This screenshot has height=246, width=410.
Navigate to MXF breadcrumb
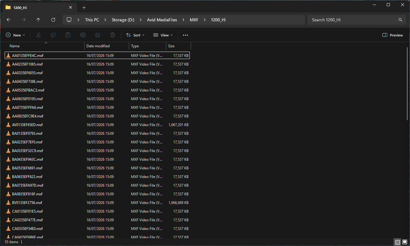point(194,20)
